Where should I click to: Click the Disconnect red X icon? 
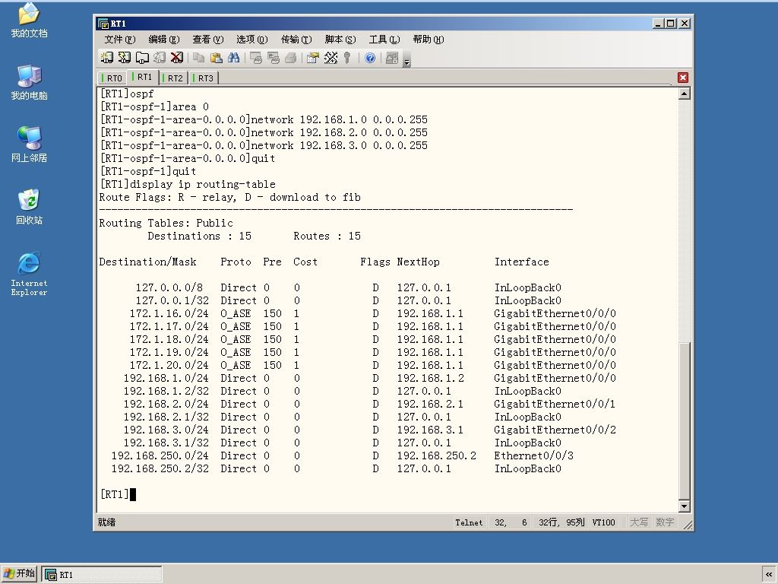176,58
